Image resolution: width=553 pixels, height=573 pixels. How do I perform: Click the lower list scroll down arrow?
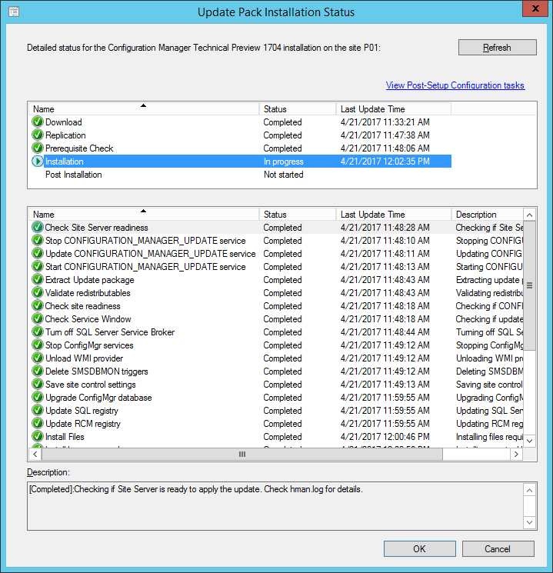tap(529, 441)
